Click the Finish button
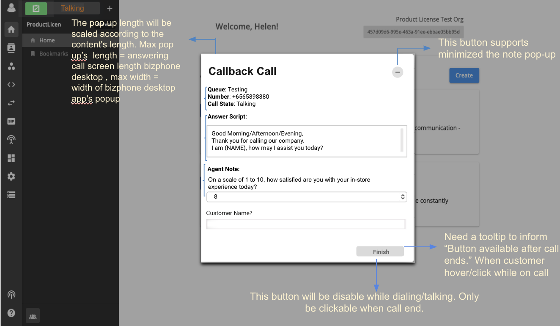 (x=380, y=252)
